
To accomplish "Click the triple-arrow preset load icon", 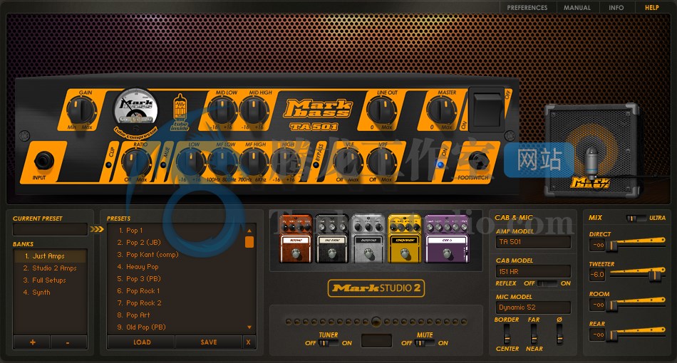I will tap(97, 229).
